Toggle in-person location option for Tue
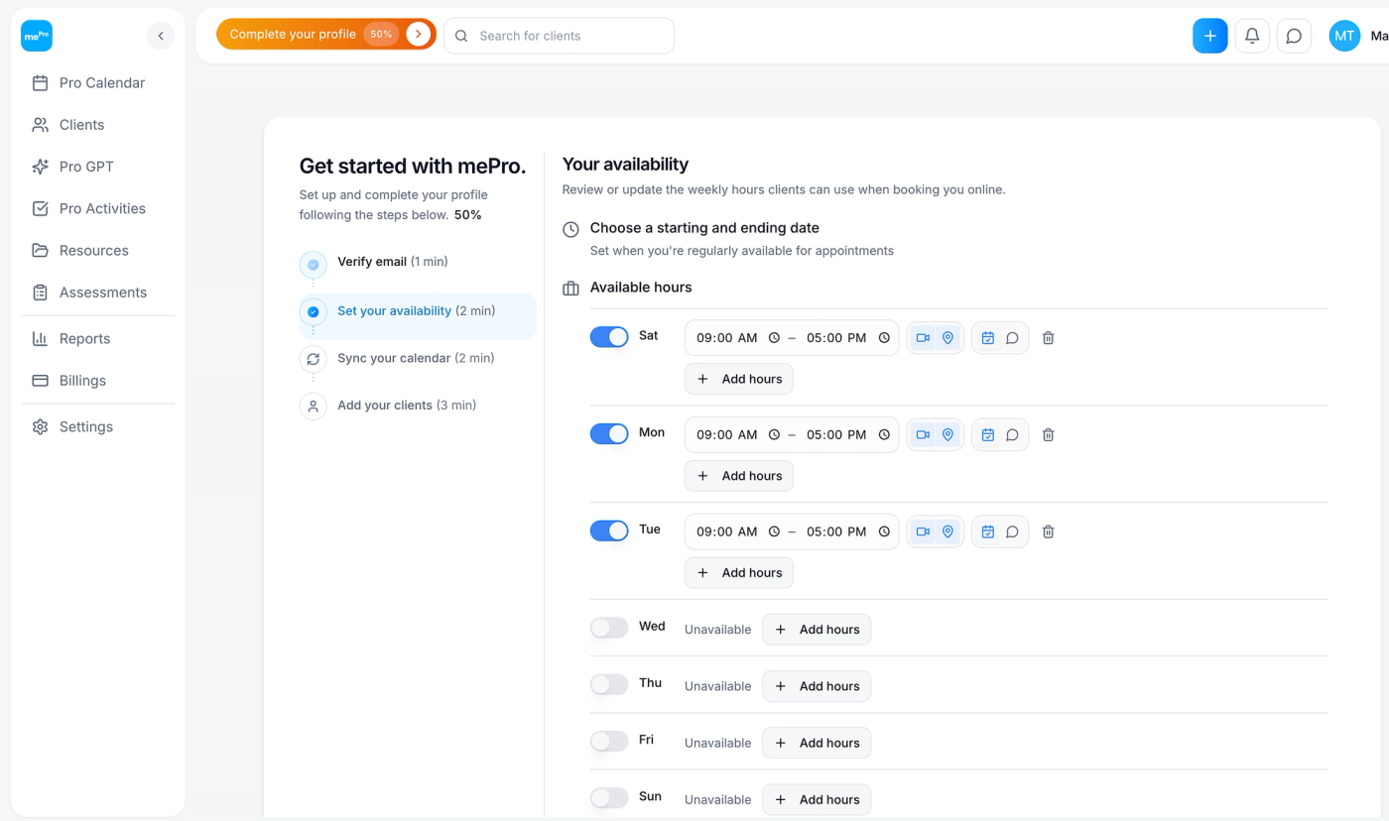This screenshot has width=1389, height=821. click(x=947, y=532)
